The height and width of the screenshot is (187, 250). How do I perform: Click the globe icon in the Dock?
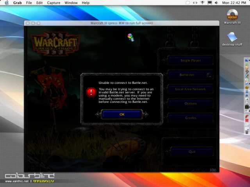click(x=247, y=84)
